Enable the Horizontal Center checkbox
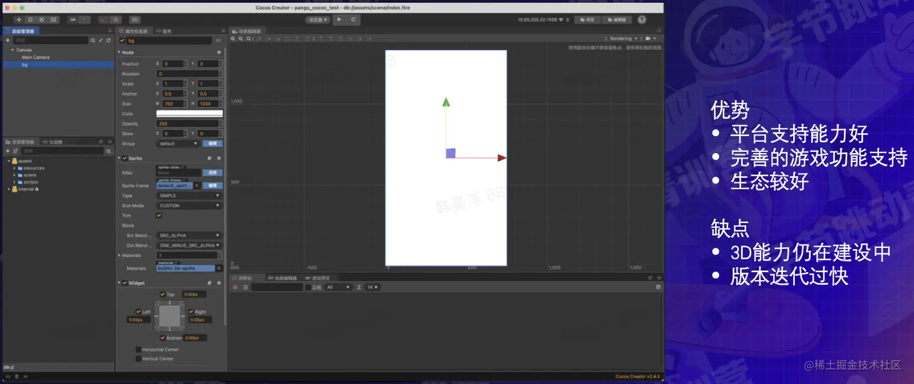This screenshot has width=914, height=384. click(138, 350)
